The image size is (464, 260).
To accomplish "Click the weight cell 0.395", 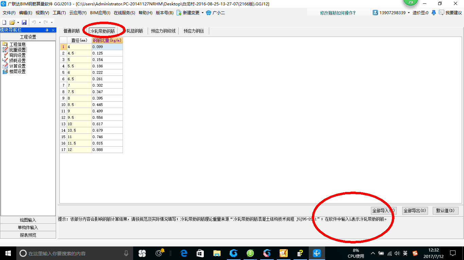I will point(107,98).
